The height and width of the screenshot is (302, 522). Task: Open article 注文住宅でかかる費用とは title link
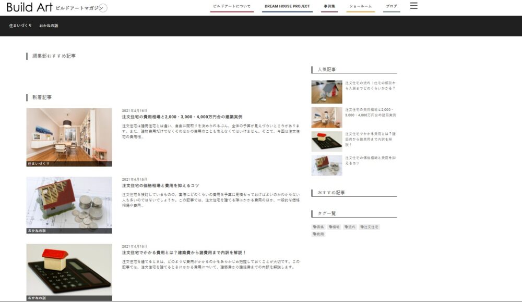[184, 253]
